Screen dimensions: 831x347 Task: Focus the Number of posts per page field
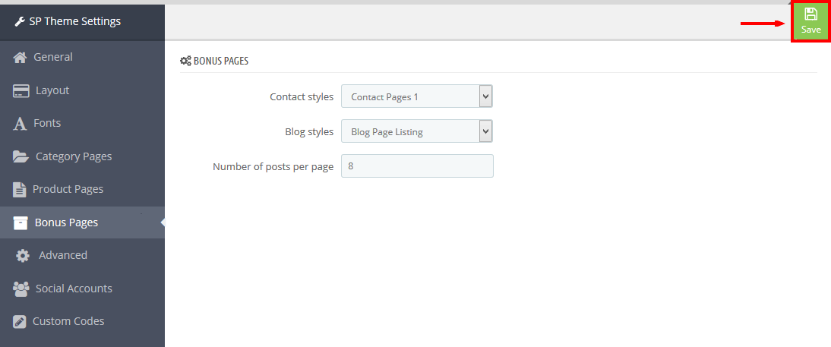[x=417, y=166]
